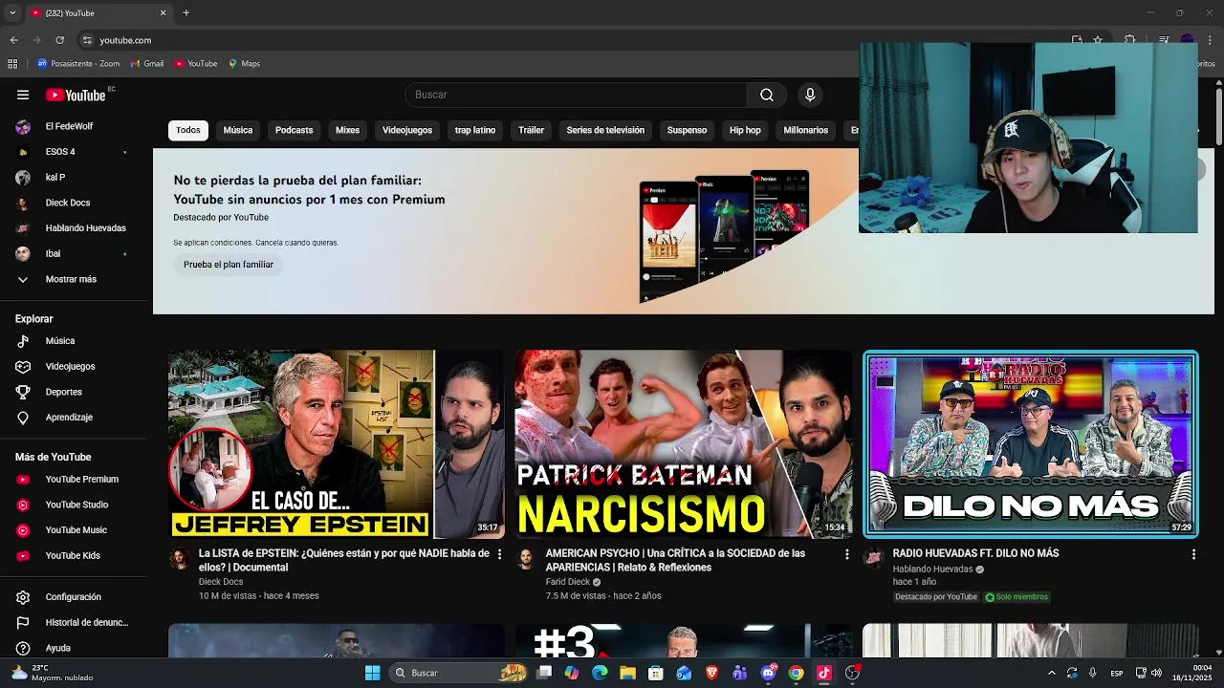
Task: Open Posasistente - Zoom bookmark
Action: point(78,64)
